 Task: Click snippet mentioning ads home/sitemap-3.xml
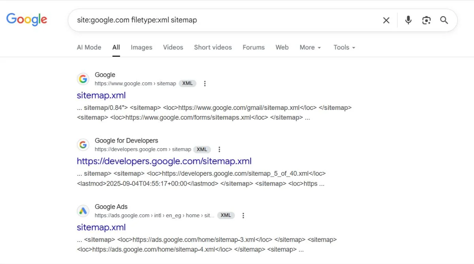[207, 244]
